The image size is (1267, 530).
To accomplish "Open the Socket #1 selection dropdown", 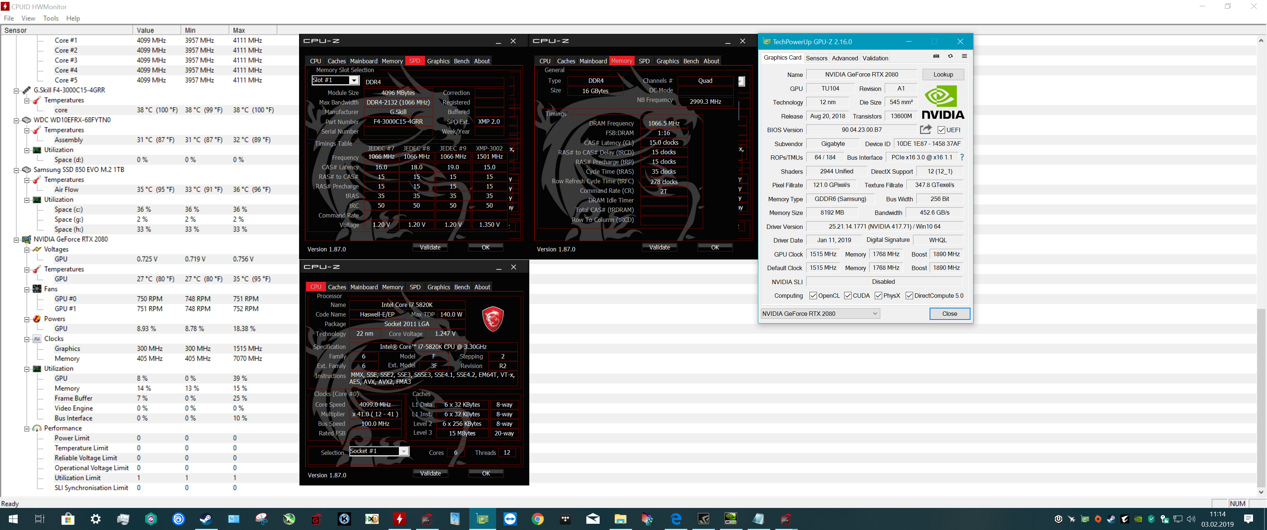I will pyautogui.click(x=403, y=451).
